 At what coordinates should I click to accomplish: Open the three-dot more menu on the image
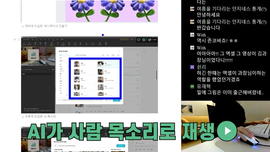click(155, 40)
